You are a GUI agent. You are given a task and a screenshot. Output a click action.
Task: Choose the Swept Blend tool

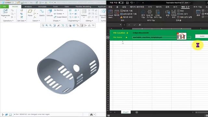coord(60,17)
